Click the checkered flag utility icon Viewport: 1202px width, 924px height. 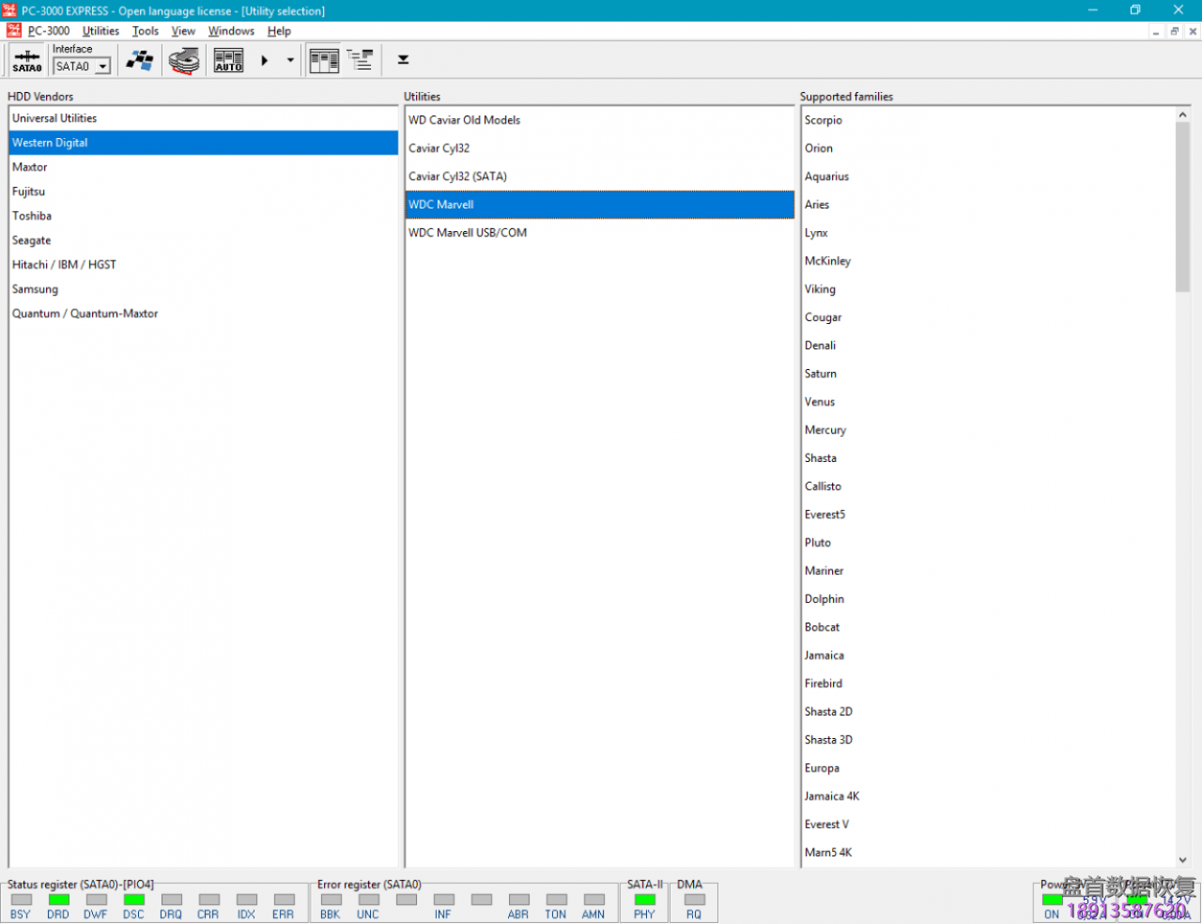click(140, 61)
